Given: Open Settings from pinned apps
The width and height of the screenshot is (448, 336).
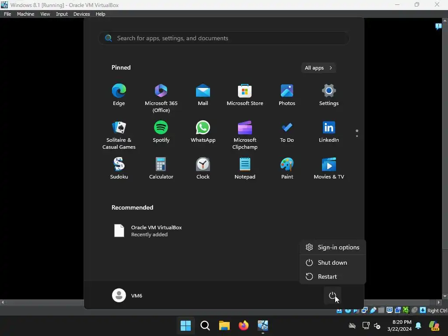Looking at the screenshot, I should (x=329, y=95).
